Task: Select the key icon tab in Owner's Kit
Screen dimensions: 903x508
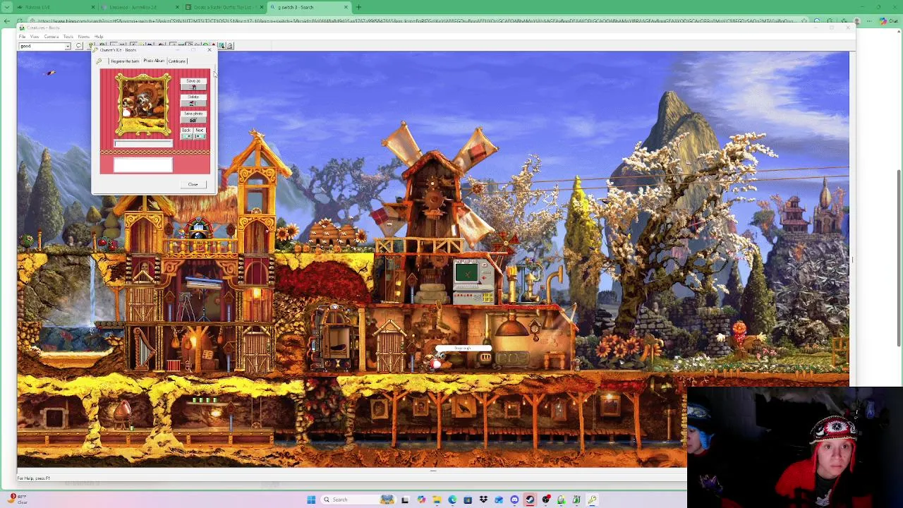Action: pos(99,61)
